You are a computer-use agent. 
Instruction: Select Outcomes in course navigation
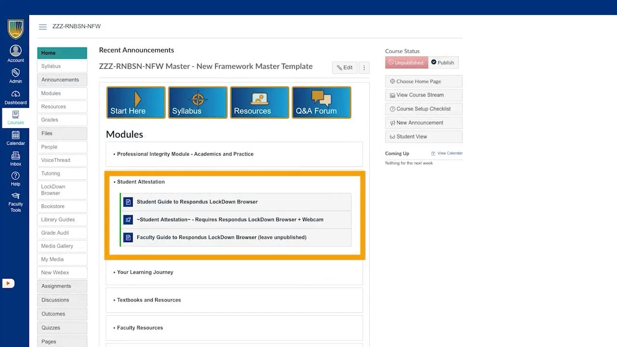pyautogui.click(x=62, y=314)
